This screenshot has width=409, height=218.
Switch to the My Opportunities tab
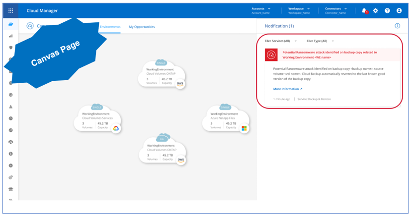(x=142, y=27)
